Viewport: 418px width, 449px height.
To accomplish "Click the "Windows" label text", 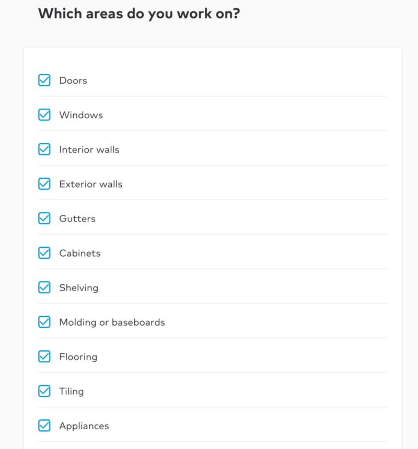I will [81, 115].
